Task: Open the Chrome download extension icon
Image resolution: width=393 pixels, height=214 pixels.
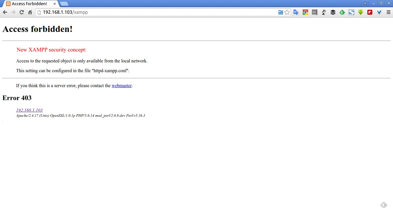Action: coord(305,12)
